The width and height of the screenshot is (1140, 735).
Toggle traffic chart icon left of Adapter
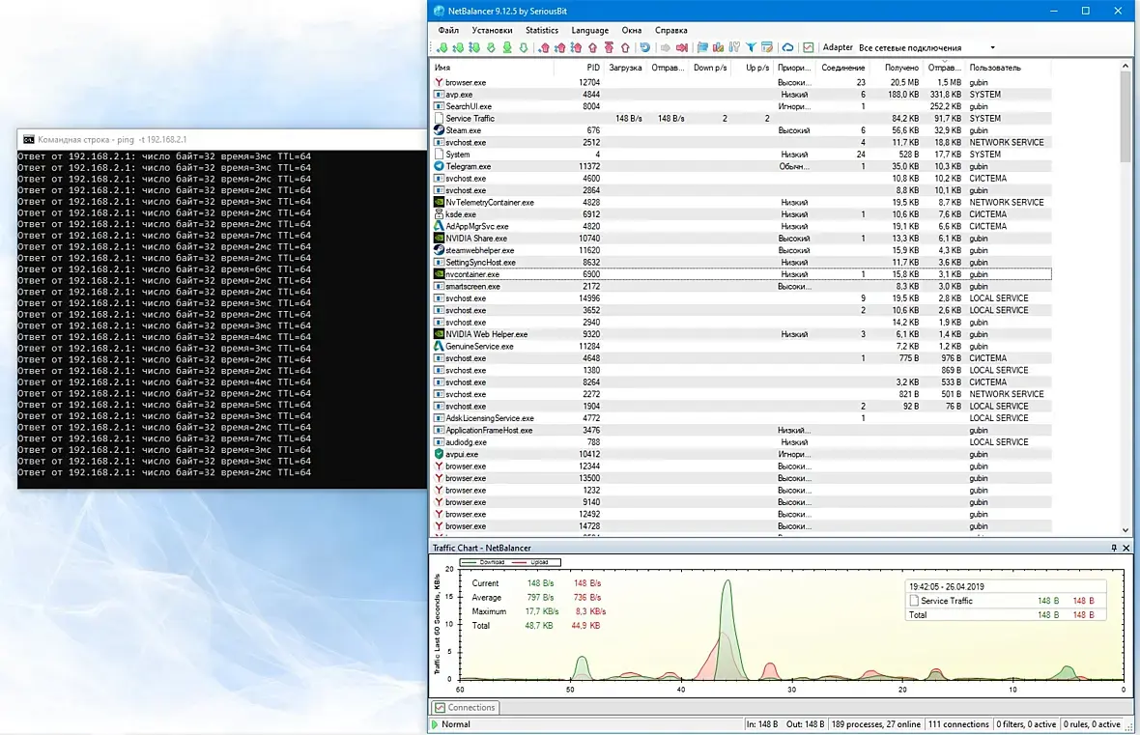pos(808,48)
